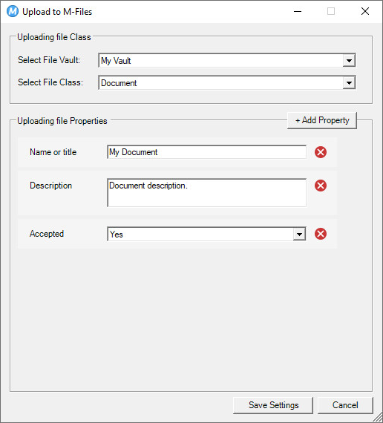This screenshot has width=383, height=423.
Task: Minimize the Upload to M-Files window
Action: tap(298, 11)
